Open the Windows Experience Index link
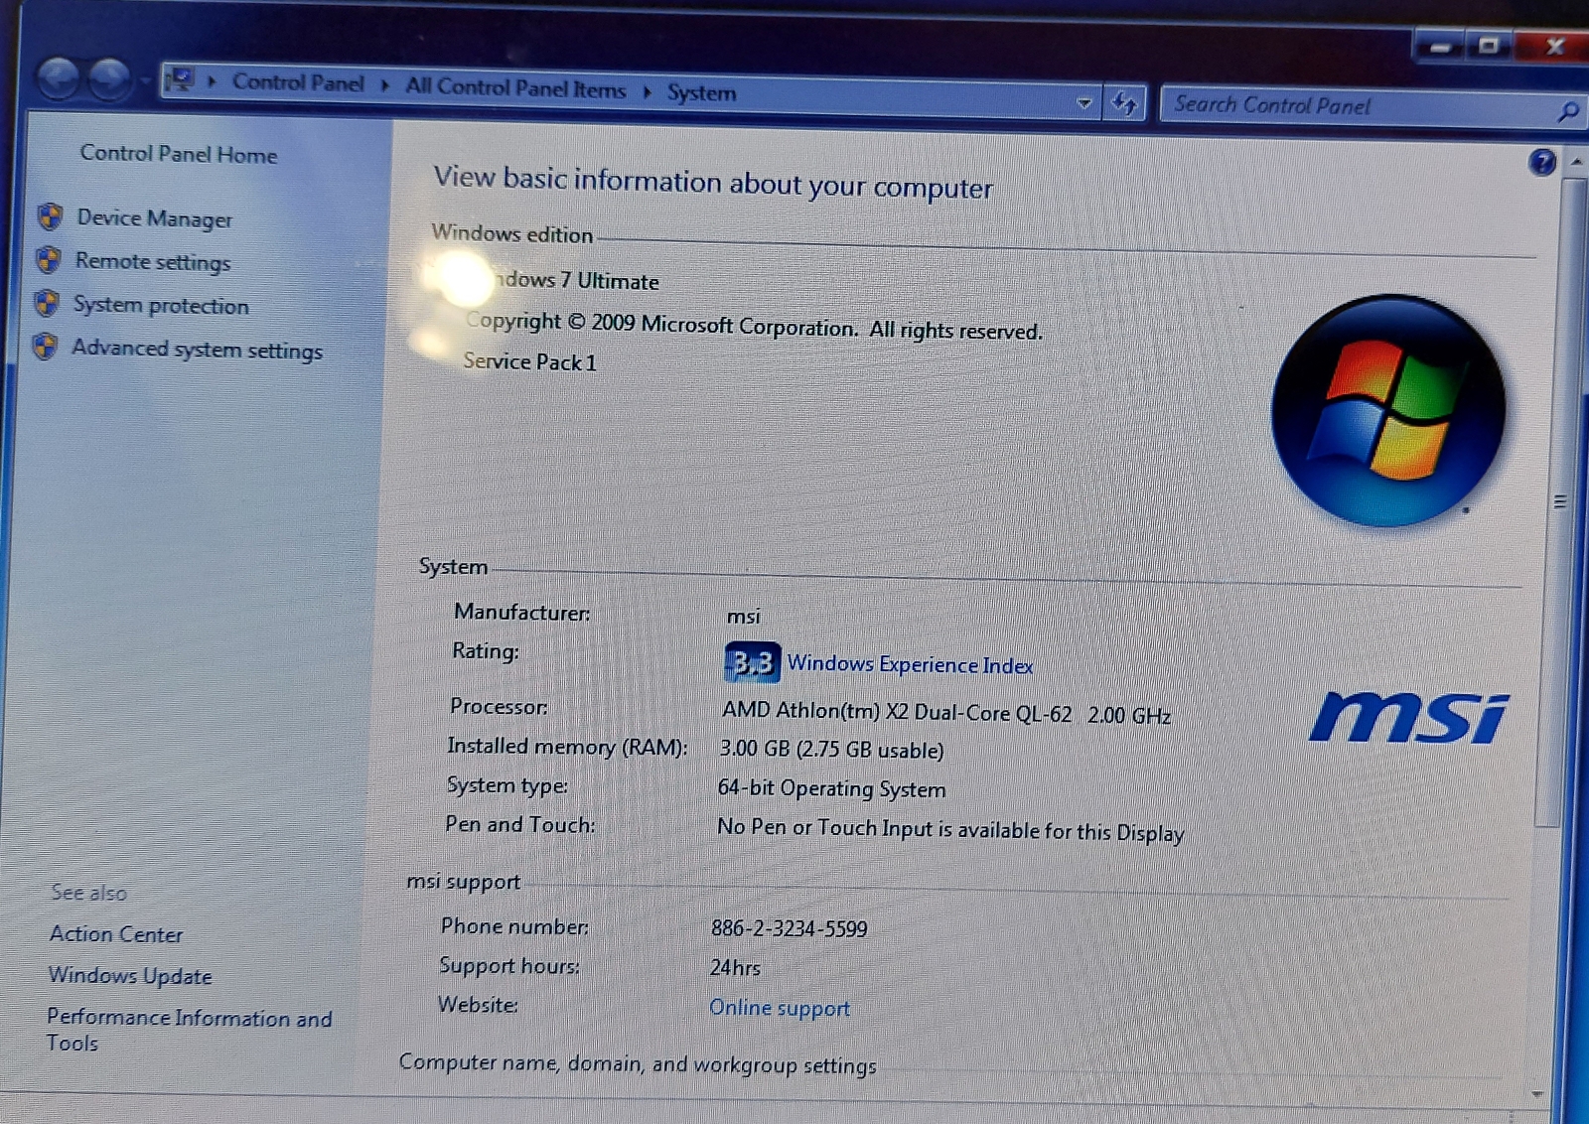Image resolution: width=1589 pixels, height=1124 pixels. coord(910,665)
